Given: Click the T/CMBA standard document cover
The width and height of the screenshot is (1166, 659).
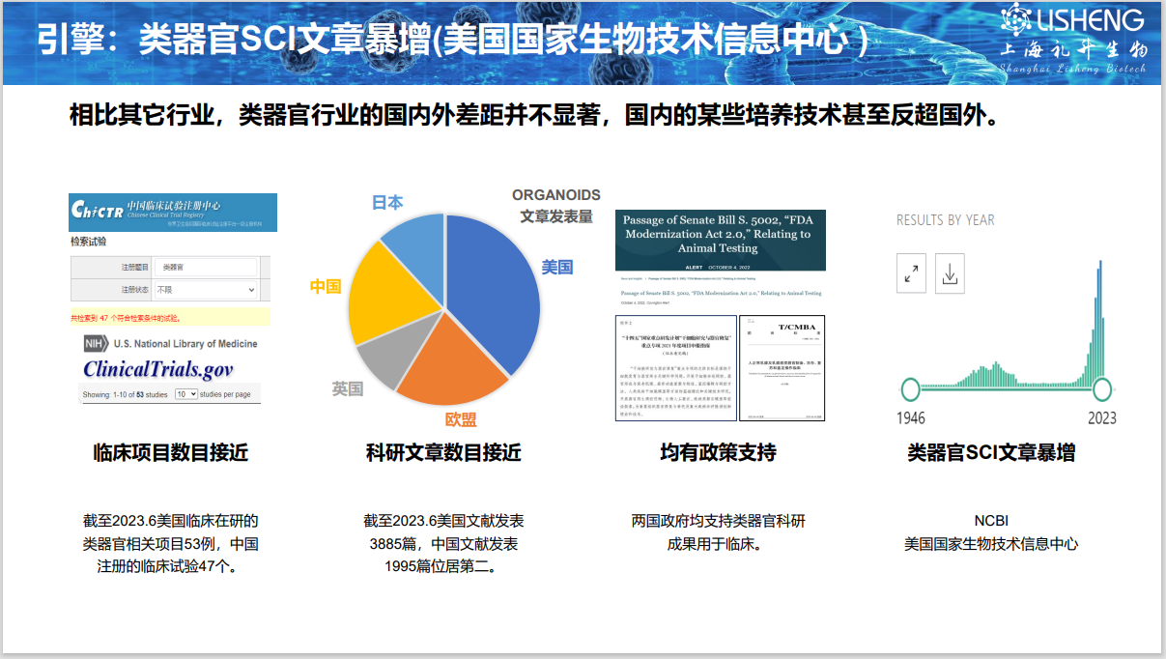Looking at the screenshot, I should point(782,366).
